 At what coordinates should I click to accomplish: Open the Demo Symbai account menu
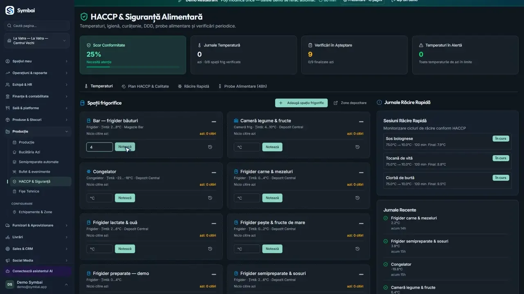point(37,285)
